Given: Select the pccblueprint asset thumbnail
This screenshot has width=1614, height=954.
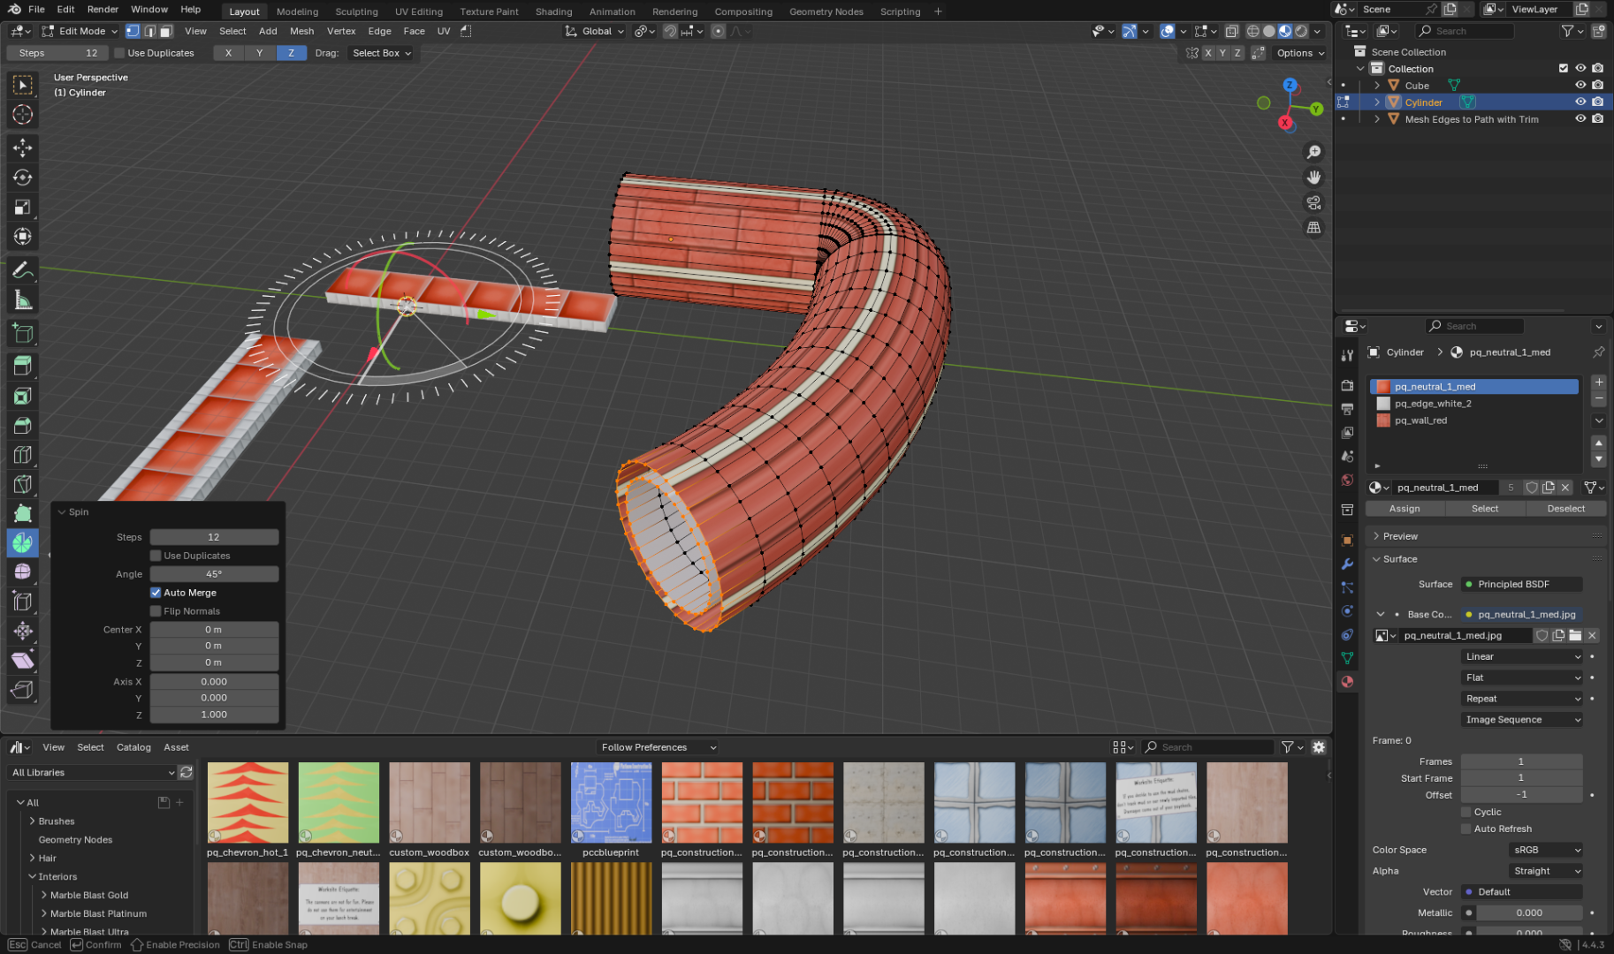Looking at the screenshot, I should [611, 803].
